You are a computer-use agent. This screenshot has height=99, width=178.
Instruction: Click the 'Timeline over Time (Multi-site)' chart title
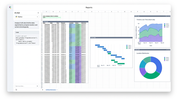coord(146,20)
